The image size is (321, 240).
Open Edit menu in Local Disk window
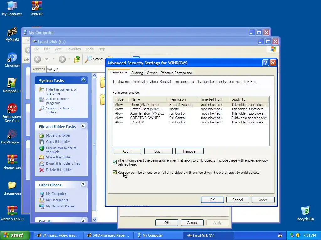47,49
